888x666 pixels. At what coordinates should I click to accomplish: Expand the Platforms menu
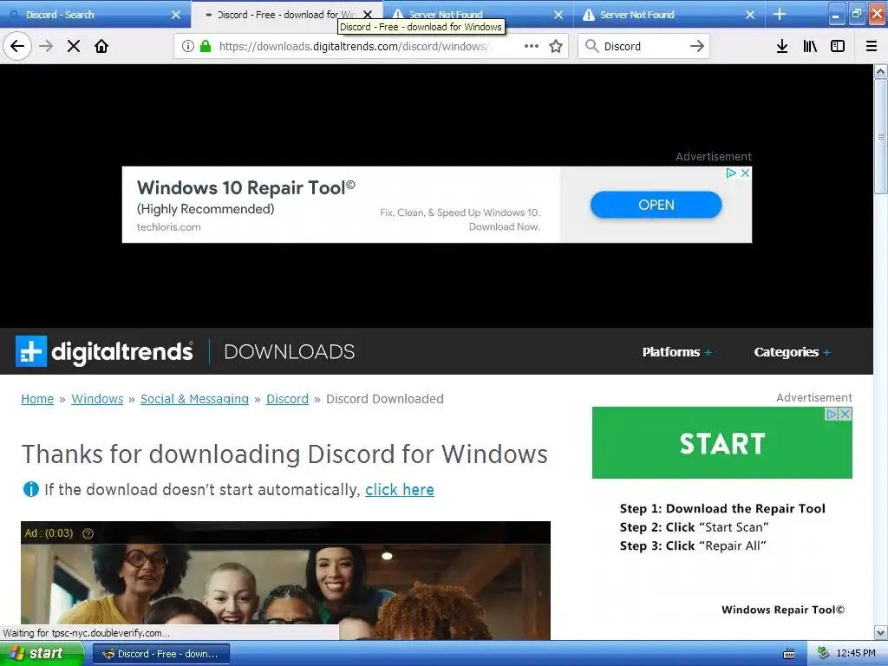[676, 352]
